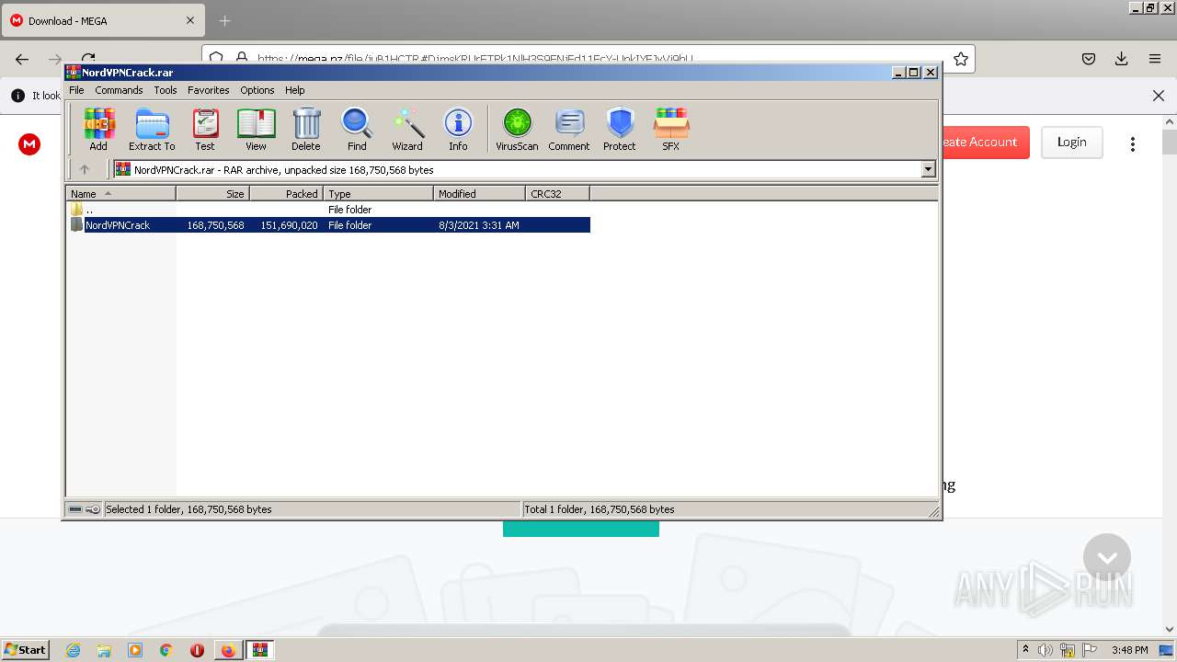Click the SFX toolbar icon
The width and height of the screenshot is (1177, 662).
point(671,129)
